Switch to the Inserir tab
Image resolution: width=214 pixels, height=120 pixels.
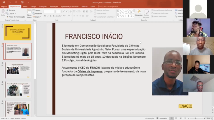[25, 7]
